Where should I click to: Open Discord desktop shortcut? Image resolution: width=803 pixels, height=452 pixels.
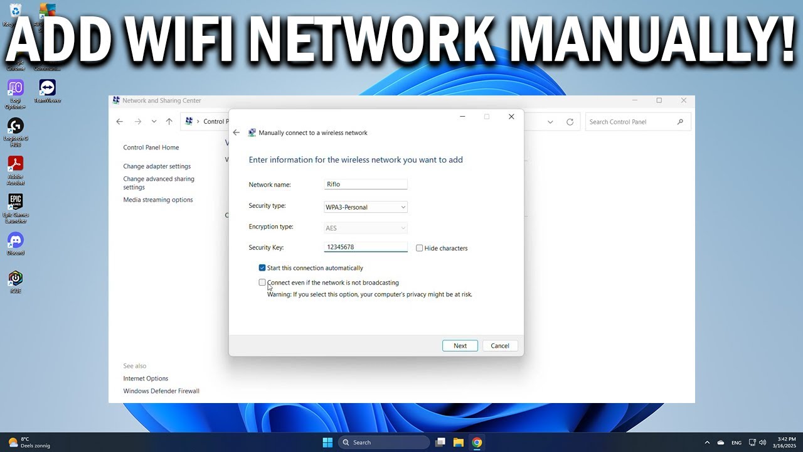pos(15,244)
